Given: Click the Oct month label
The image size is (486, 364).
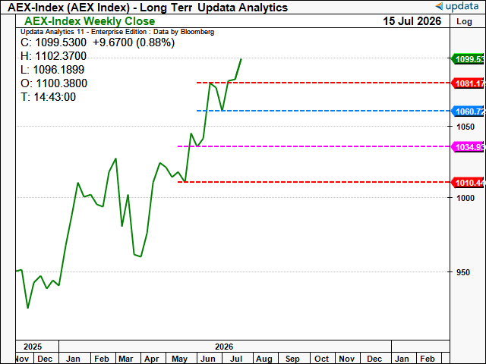Looking at the screenshot, I should click(x=321, y=359).
